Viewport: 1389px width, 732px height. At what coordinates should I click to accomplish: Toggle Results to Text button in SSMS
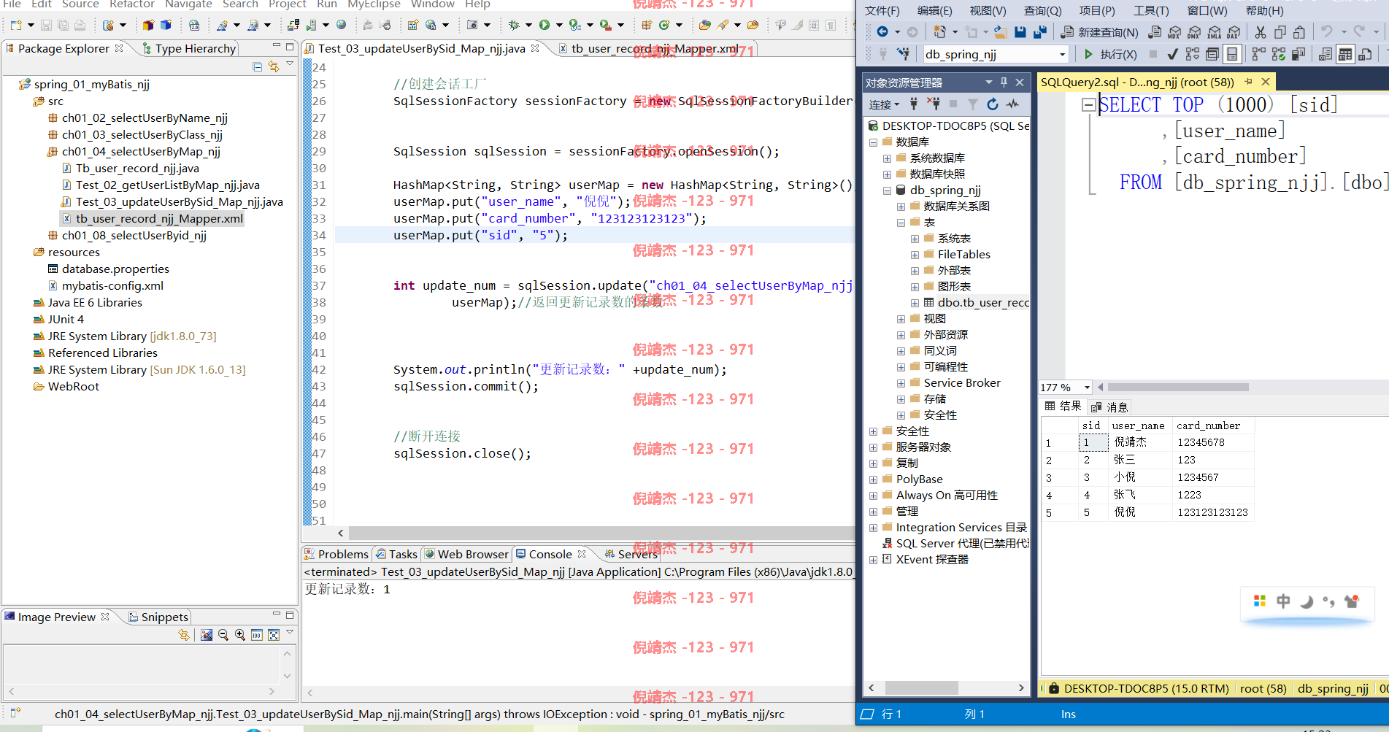[x=1325, y=54]
